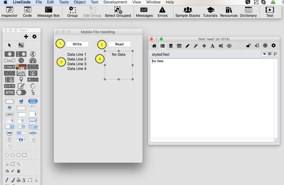Select the Segmented control widget

[10, 86]
